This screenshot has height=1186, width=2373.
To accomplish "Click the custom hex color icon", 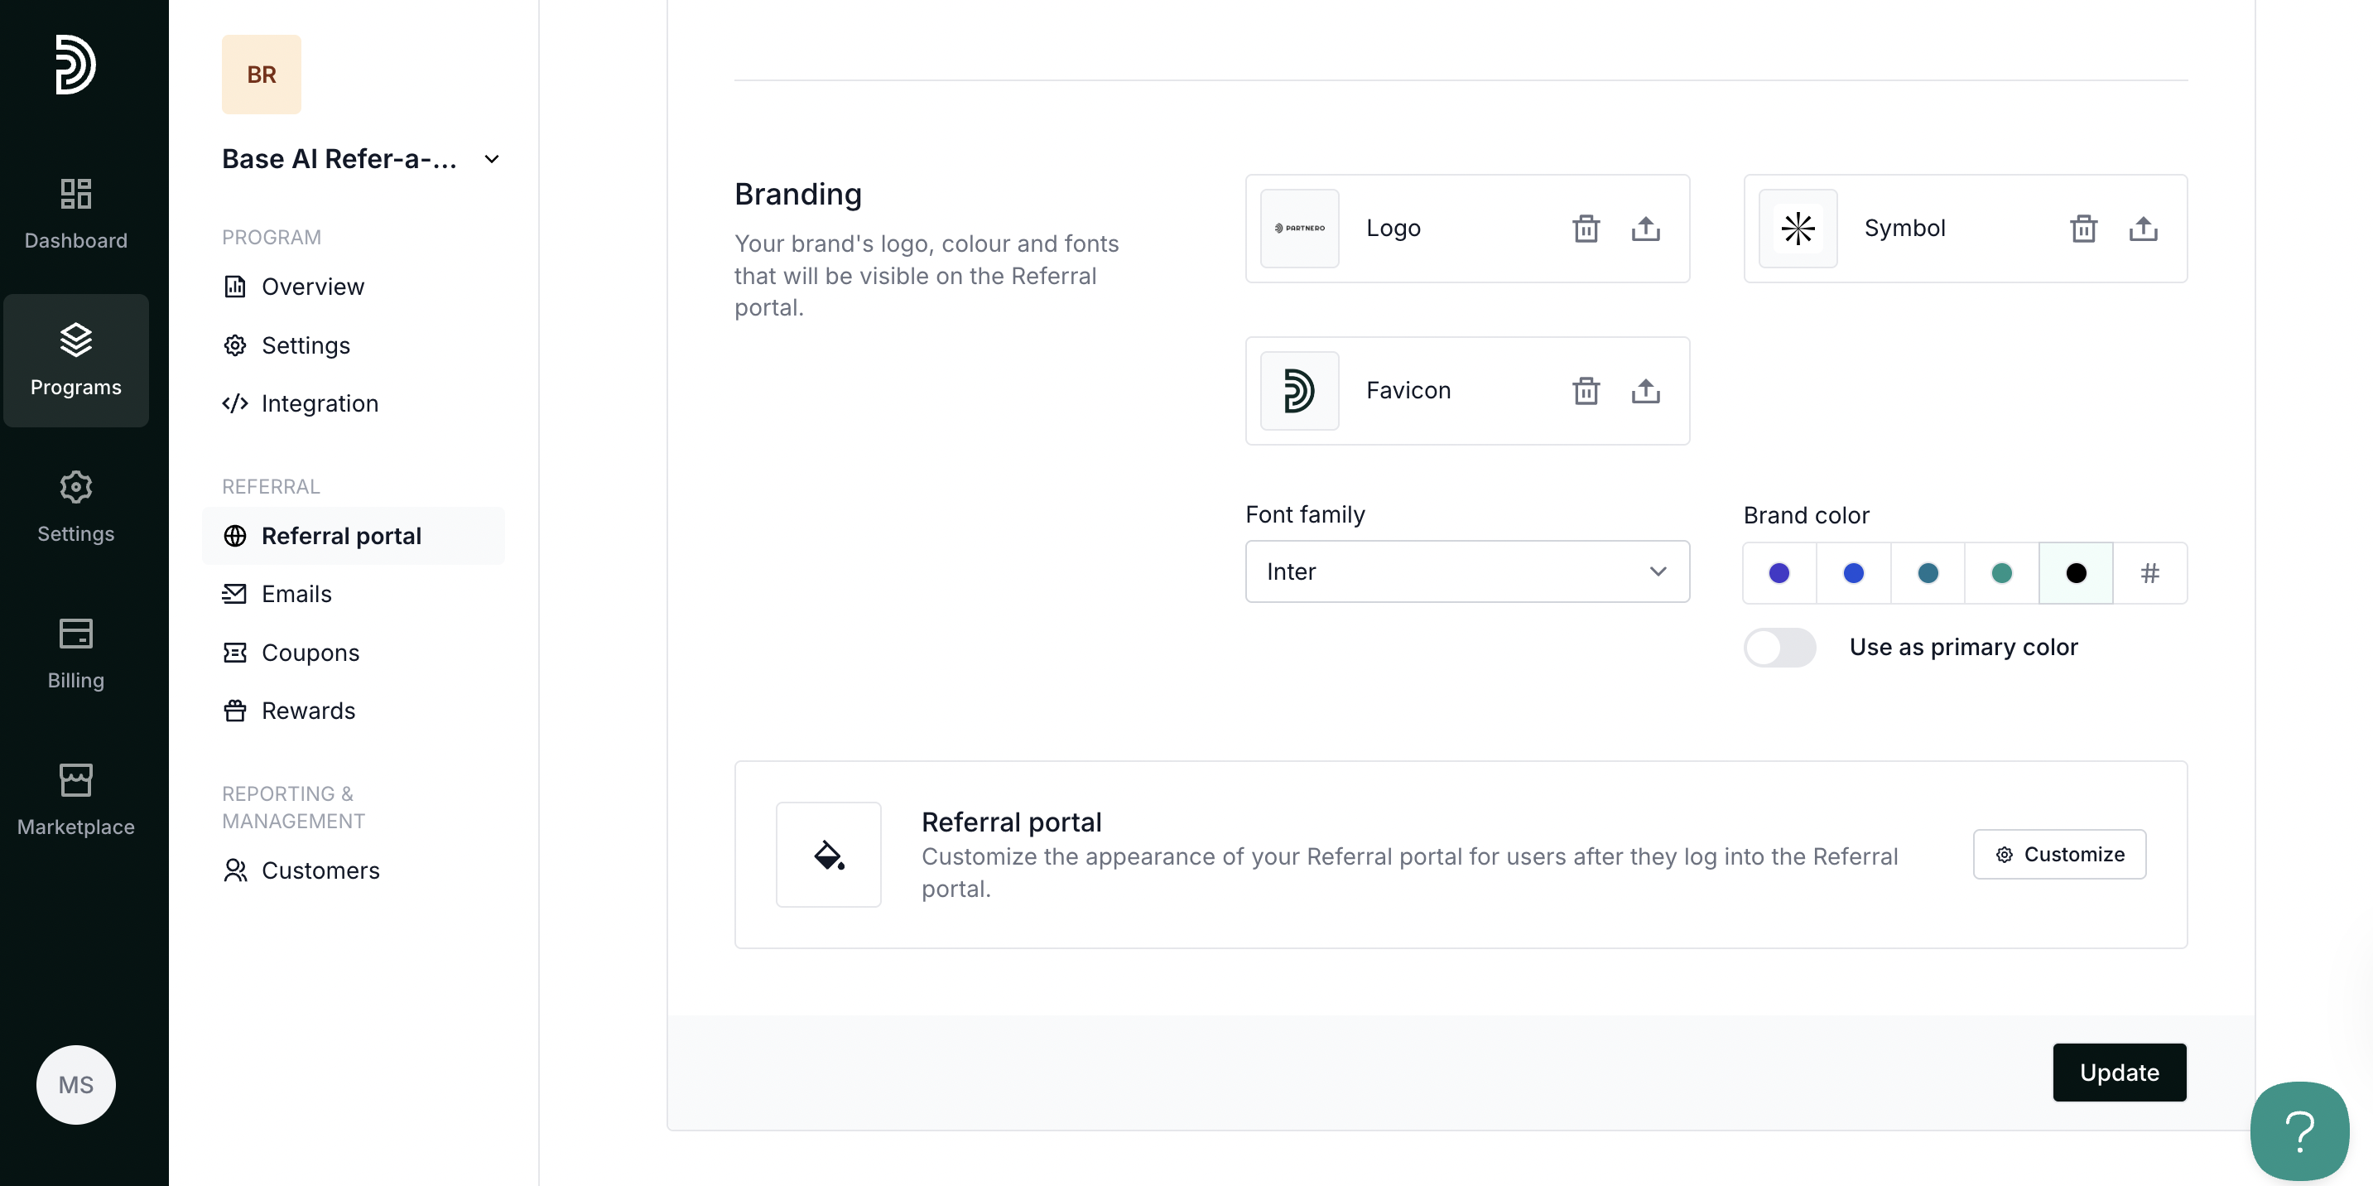I will pyautogui.click(x=2149, y=573).
